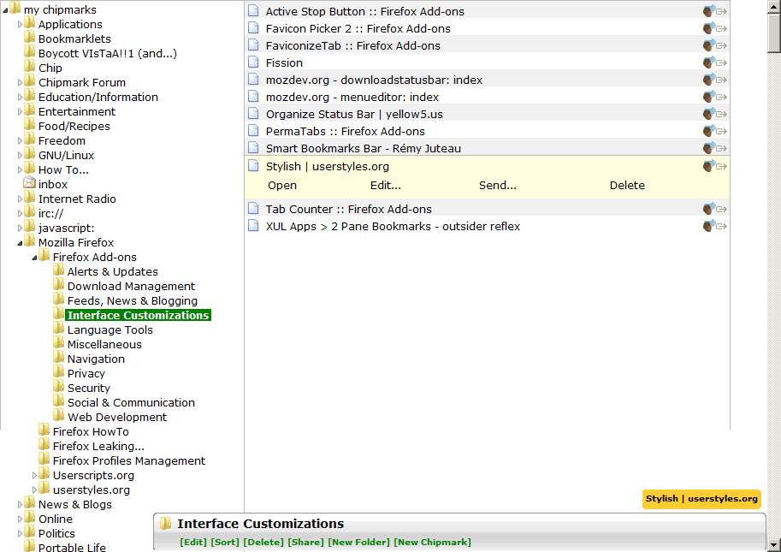Viewport: 781px width, 552px height.
Task: Click the folder icon beside Firefox HowTo
Action: click(x=44, y=430)
